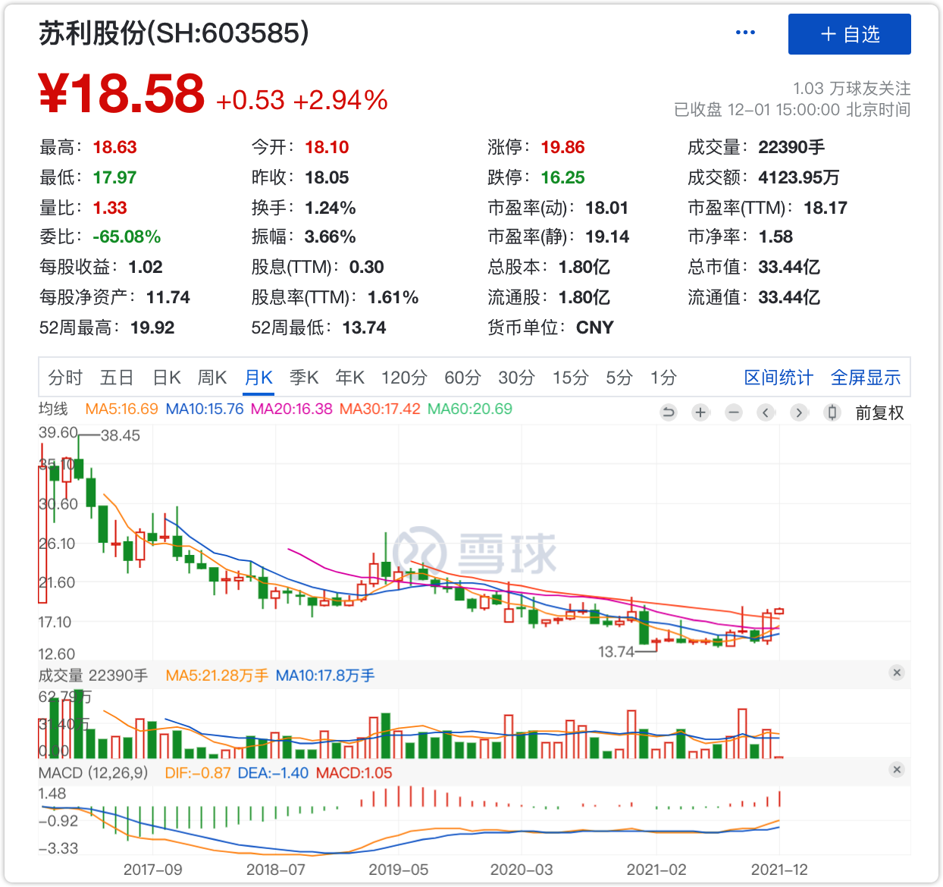This screenshot has width=943, height=887.
Task: Click the chart reset (undo arrow) icon
Action: tap(668, 412)
